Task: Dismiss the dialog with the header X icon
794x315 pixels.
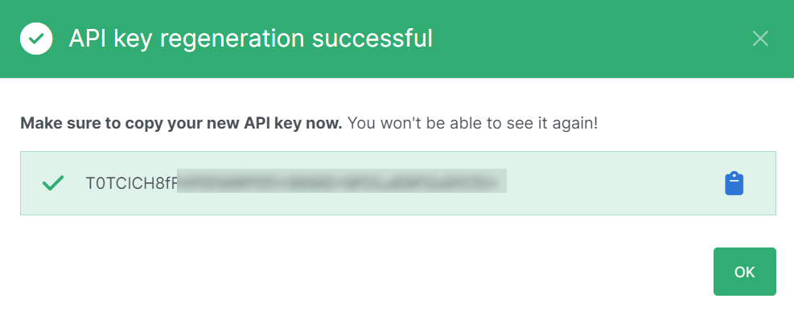Action: click(x=760, y=39)
